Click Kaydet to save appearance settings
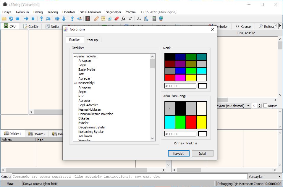Image resolution: width=283 pixels, height=187 pixels. coord(179,154)
